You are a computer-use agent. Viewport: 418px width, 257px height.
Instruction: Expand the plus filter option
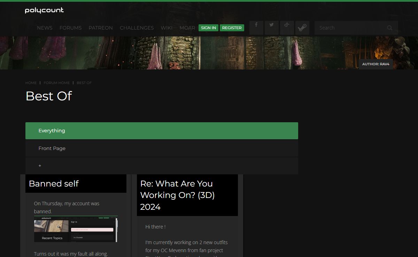tap(162, 166)
